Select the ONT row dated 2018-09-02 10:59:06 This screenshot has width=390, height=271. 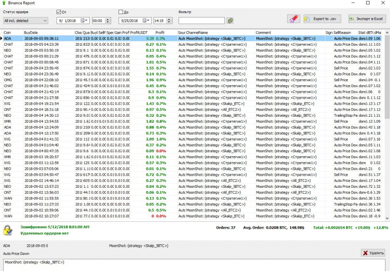click(x=192, y=210)
